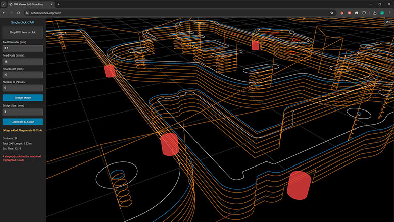Reload the page with refresh icon

(20, 13)
